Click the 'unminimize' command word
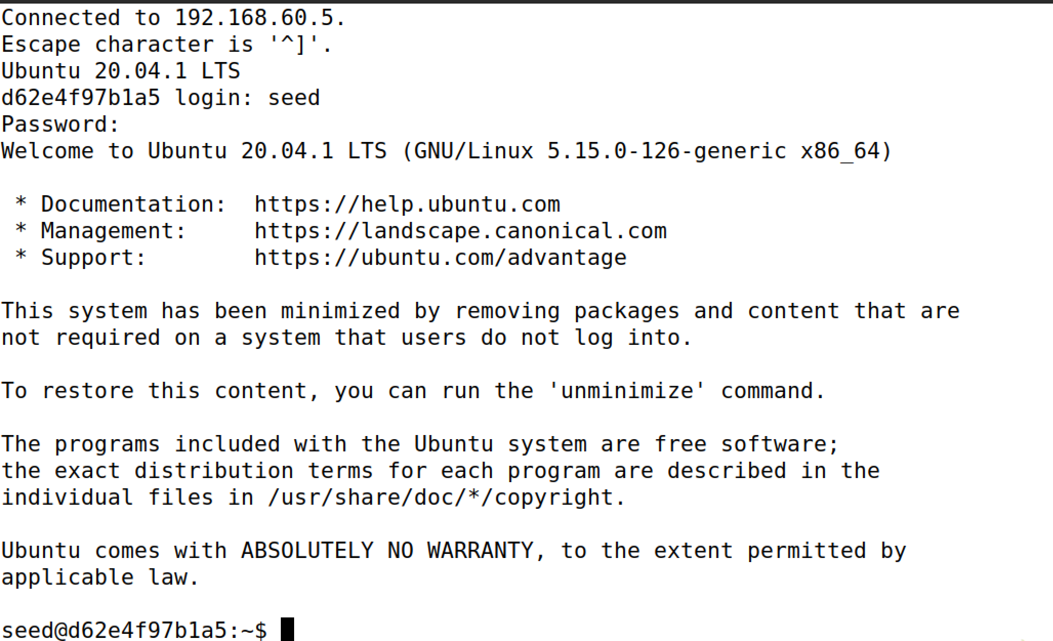 click(x=627, y=391)
